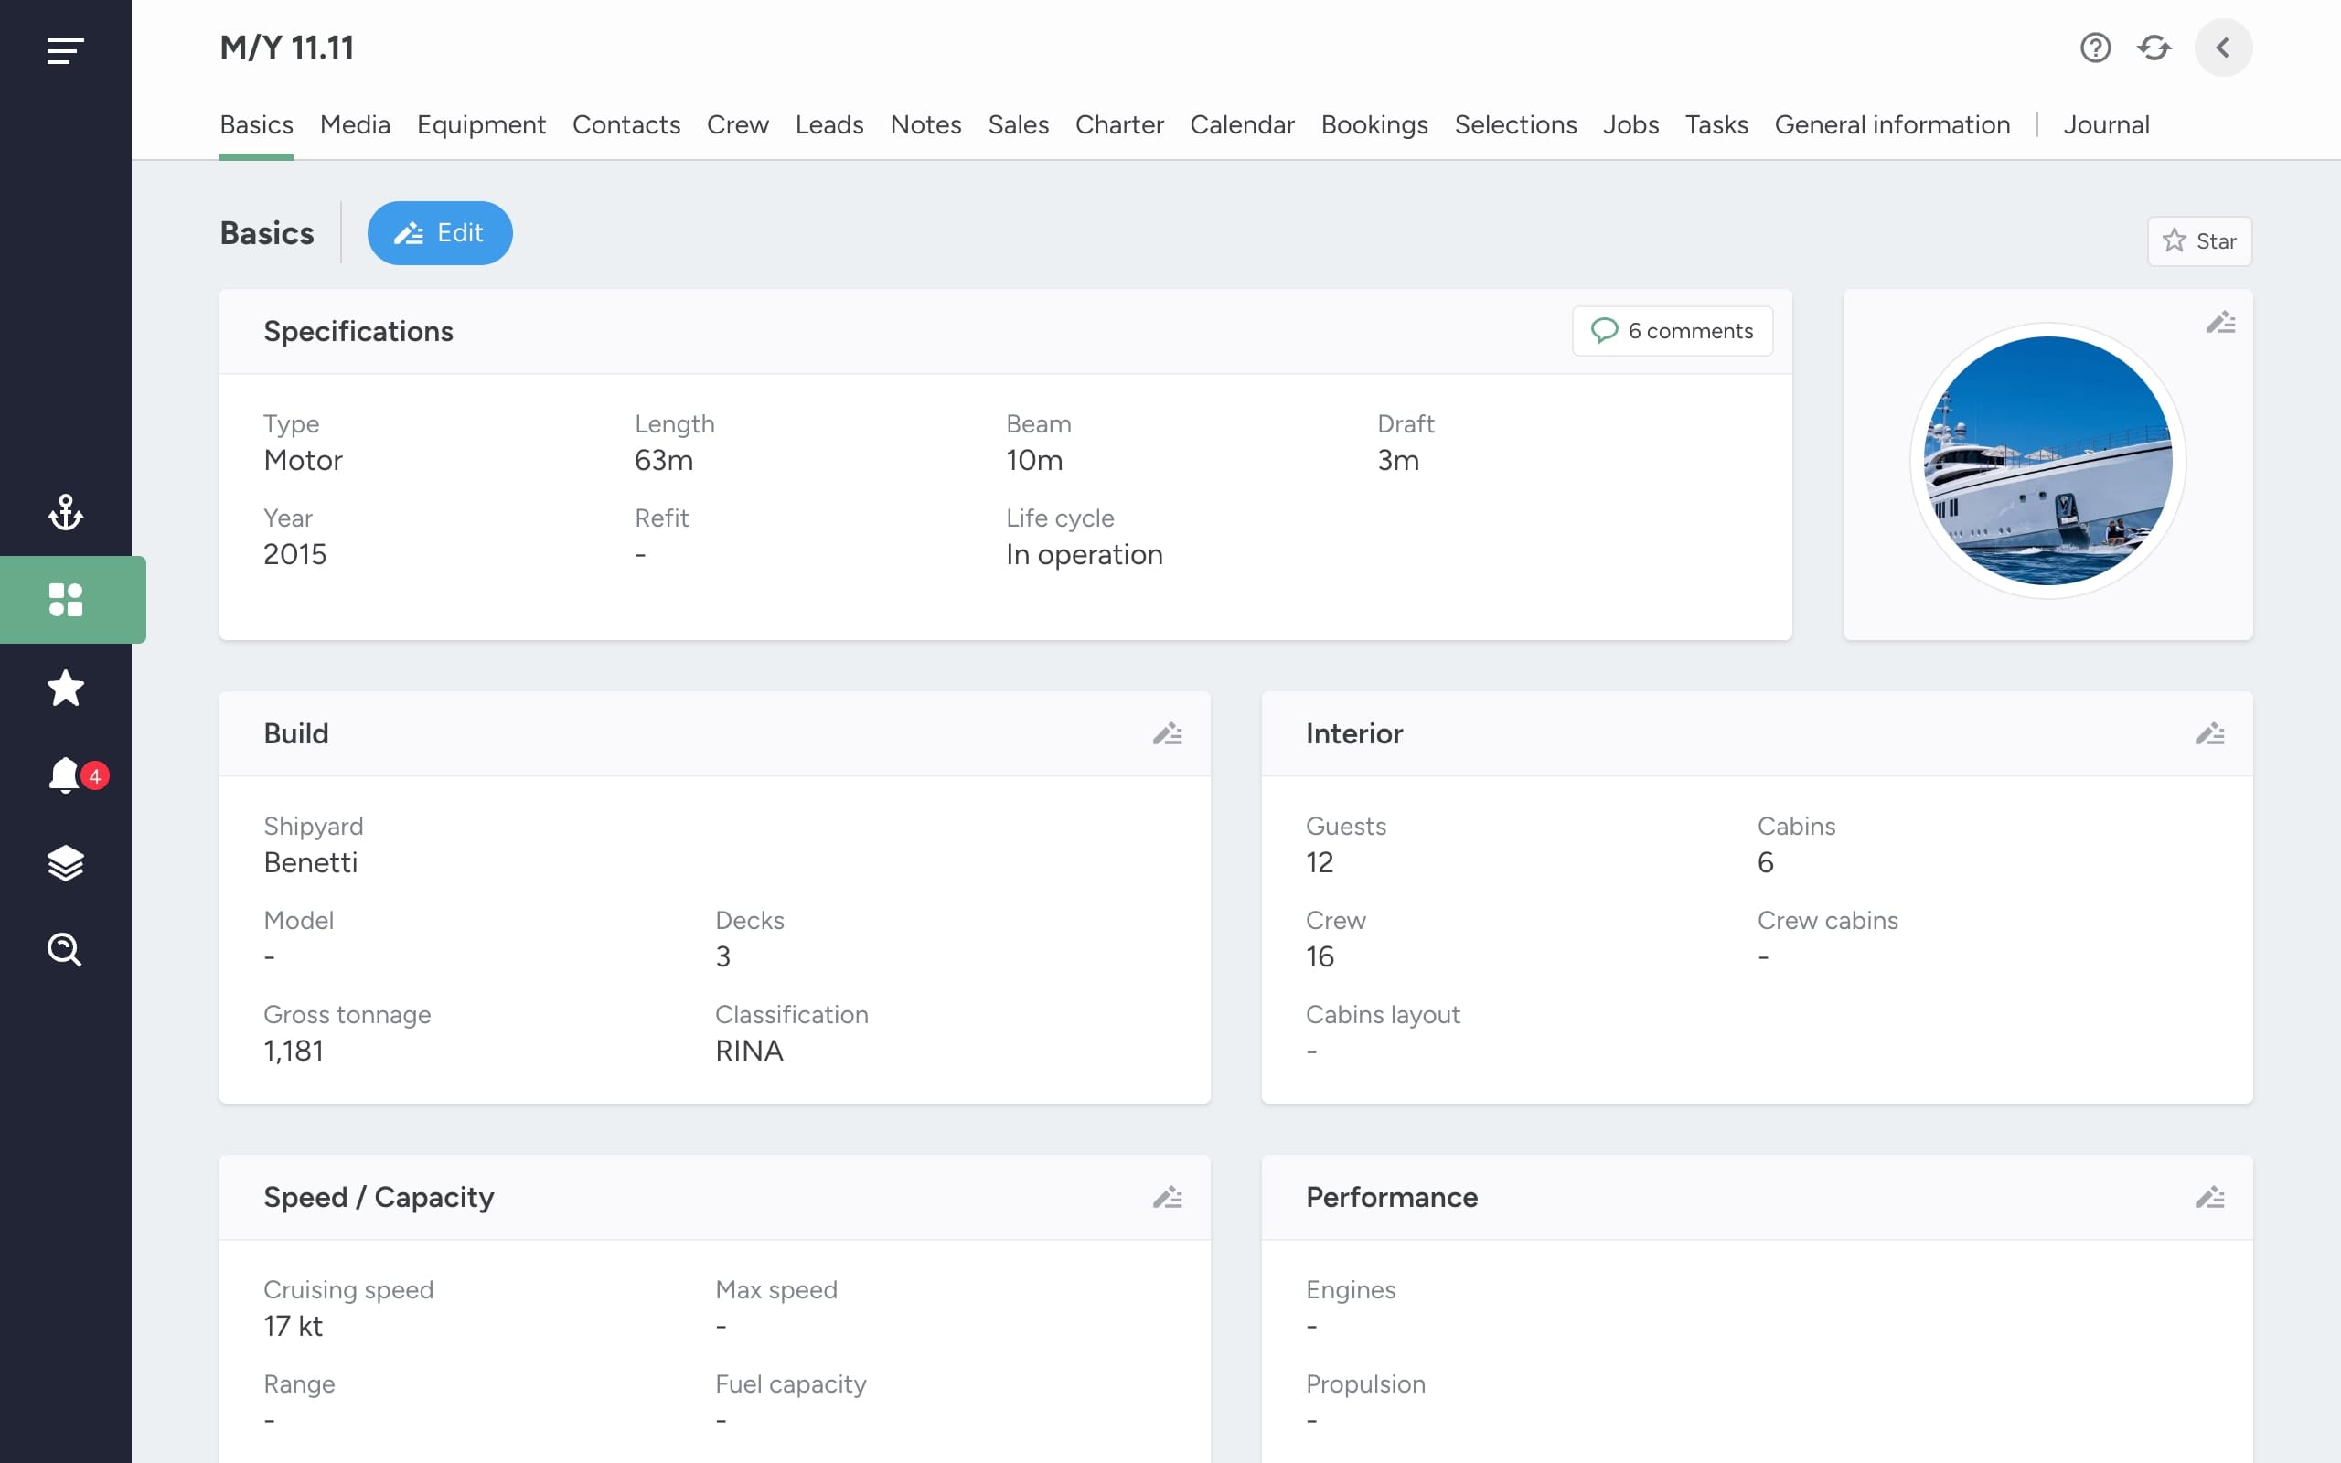2341x1463 pixels.
Task: Toggle the Star button for yacht
Action: pos(2200,240)
